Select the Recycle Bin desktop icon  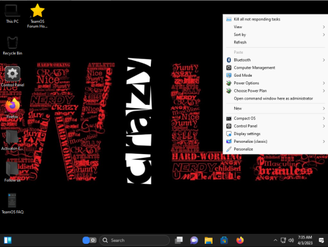[x=12, y=45]
